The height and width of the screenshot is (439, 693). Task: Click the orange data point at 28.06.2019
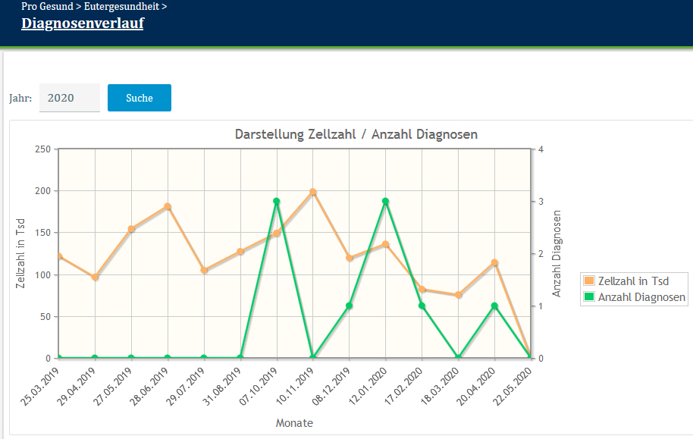coord(168,207)
